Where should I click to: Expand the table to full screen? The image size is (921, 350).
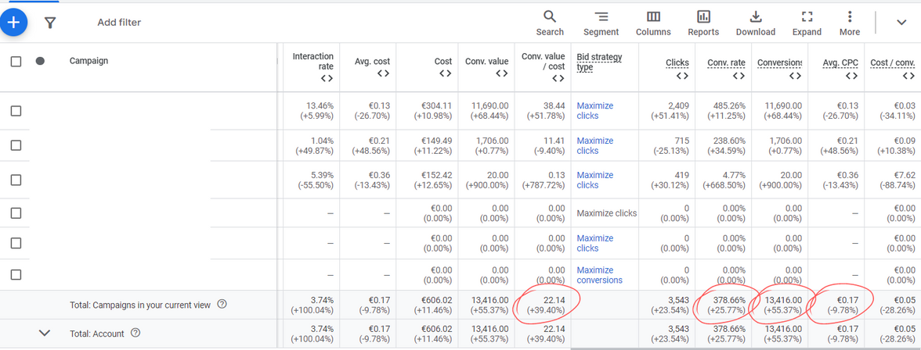pos(807,23)
